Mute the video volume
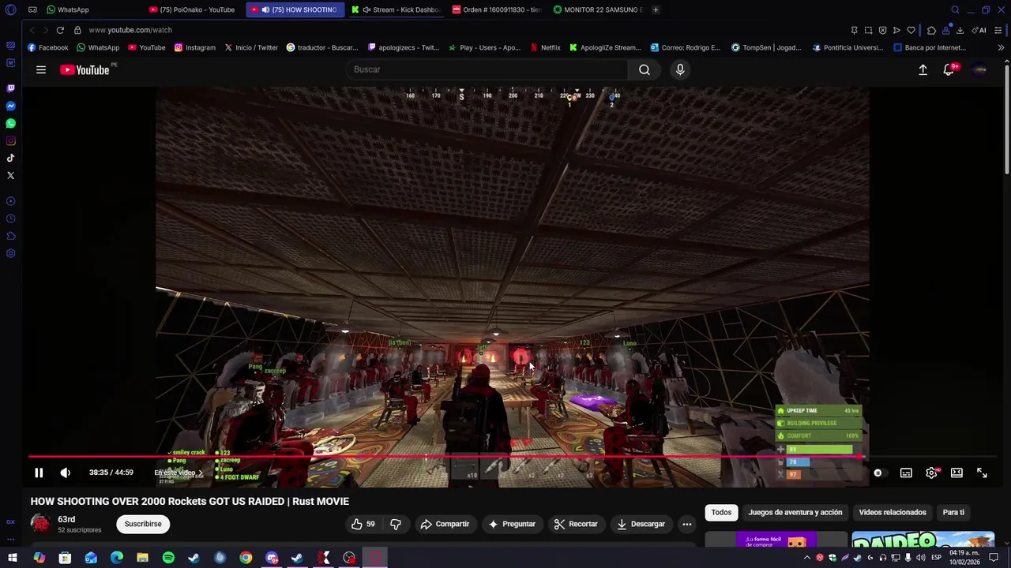The height and width of the screenshot is (568, 1011). point(66,473)
